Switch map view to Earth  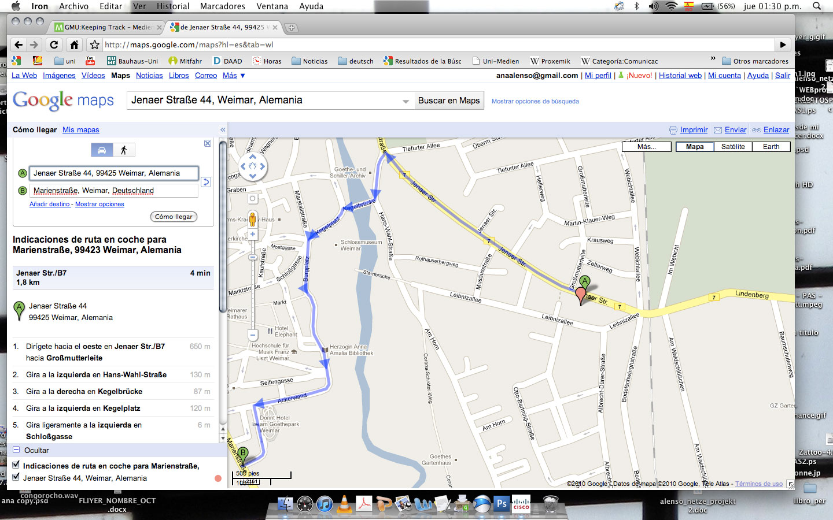click(771, 147)
